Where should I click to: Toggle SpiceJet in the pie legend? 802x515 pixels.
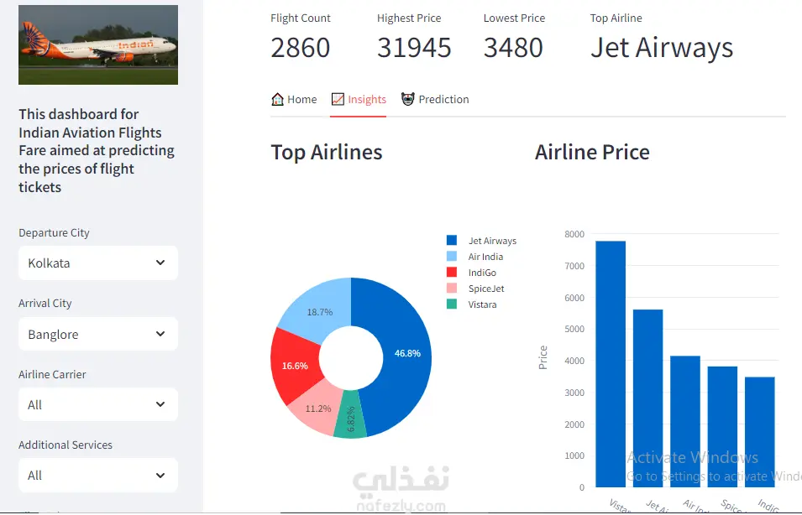tap(486, 289)
